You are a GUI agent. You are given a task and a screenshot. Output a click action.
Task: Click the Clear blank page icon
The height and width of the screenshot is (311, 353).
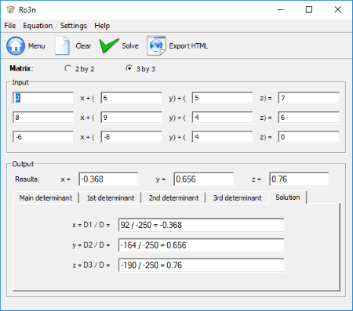pos(62,45)
